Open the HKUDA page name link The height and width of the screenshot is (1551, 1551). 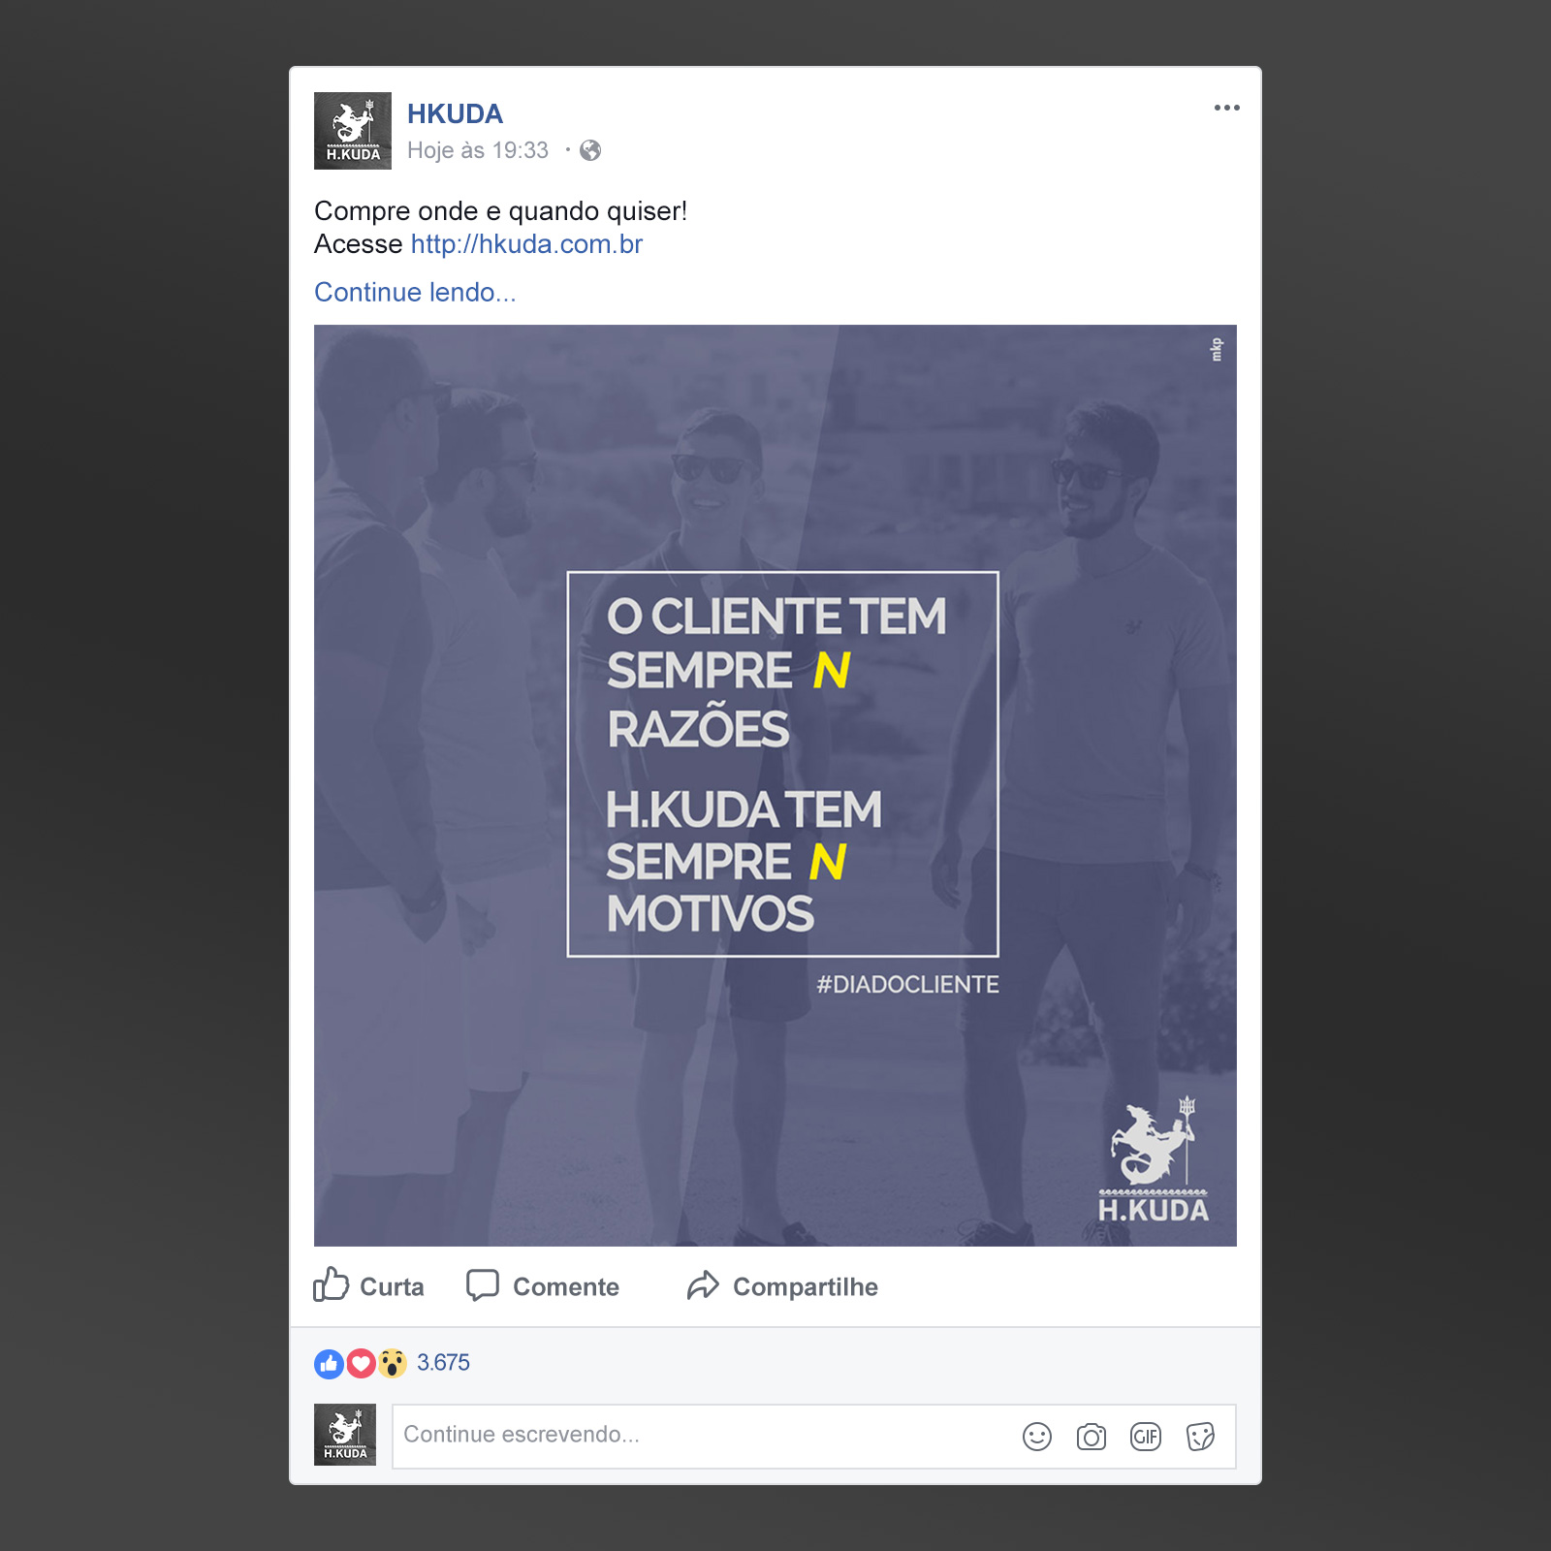click(x=455, y=114)
